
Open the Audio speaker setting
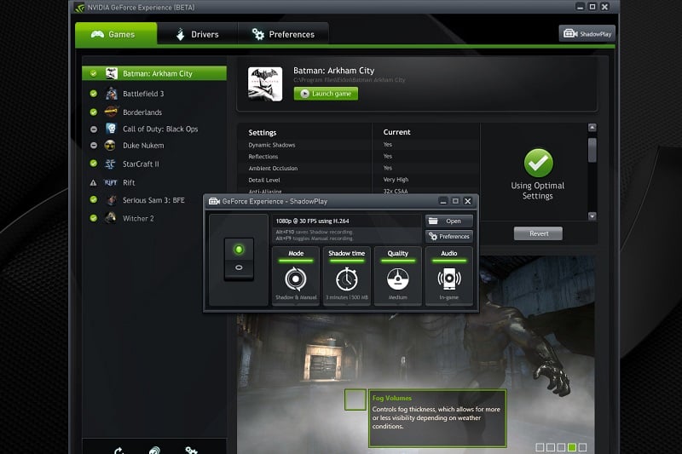coord(449,276)
